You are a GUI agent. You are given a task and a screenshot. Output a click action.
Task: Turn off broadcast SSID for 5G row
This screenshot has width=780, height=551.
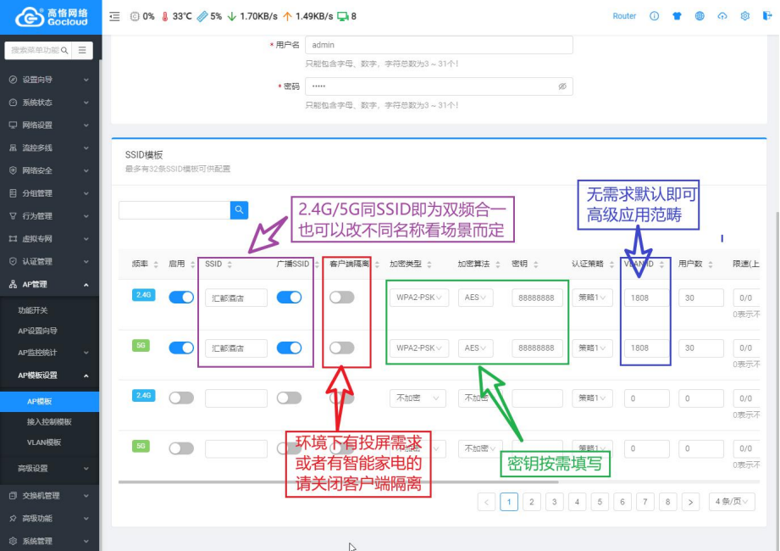point(289,348)
